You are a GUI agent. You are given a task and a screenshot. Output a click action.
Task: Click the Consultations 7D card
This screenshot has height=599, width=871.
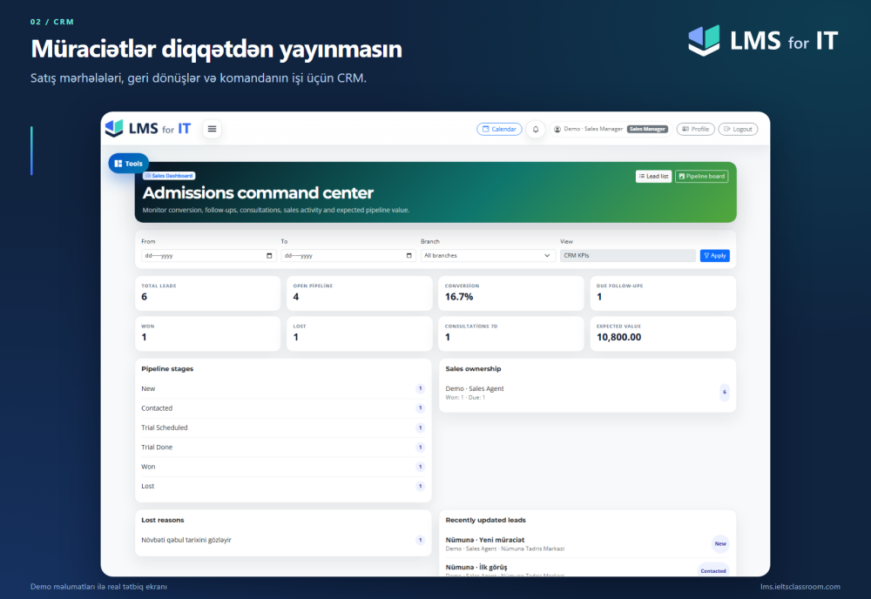point(511,333)
